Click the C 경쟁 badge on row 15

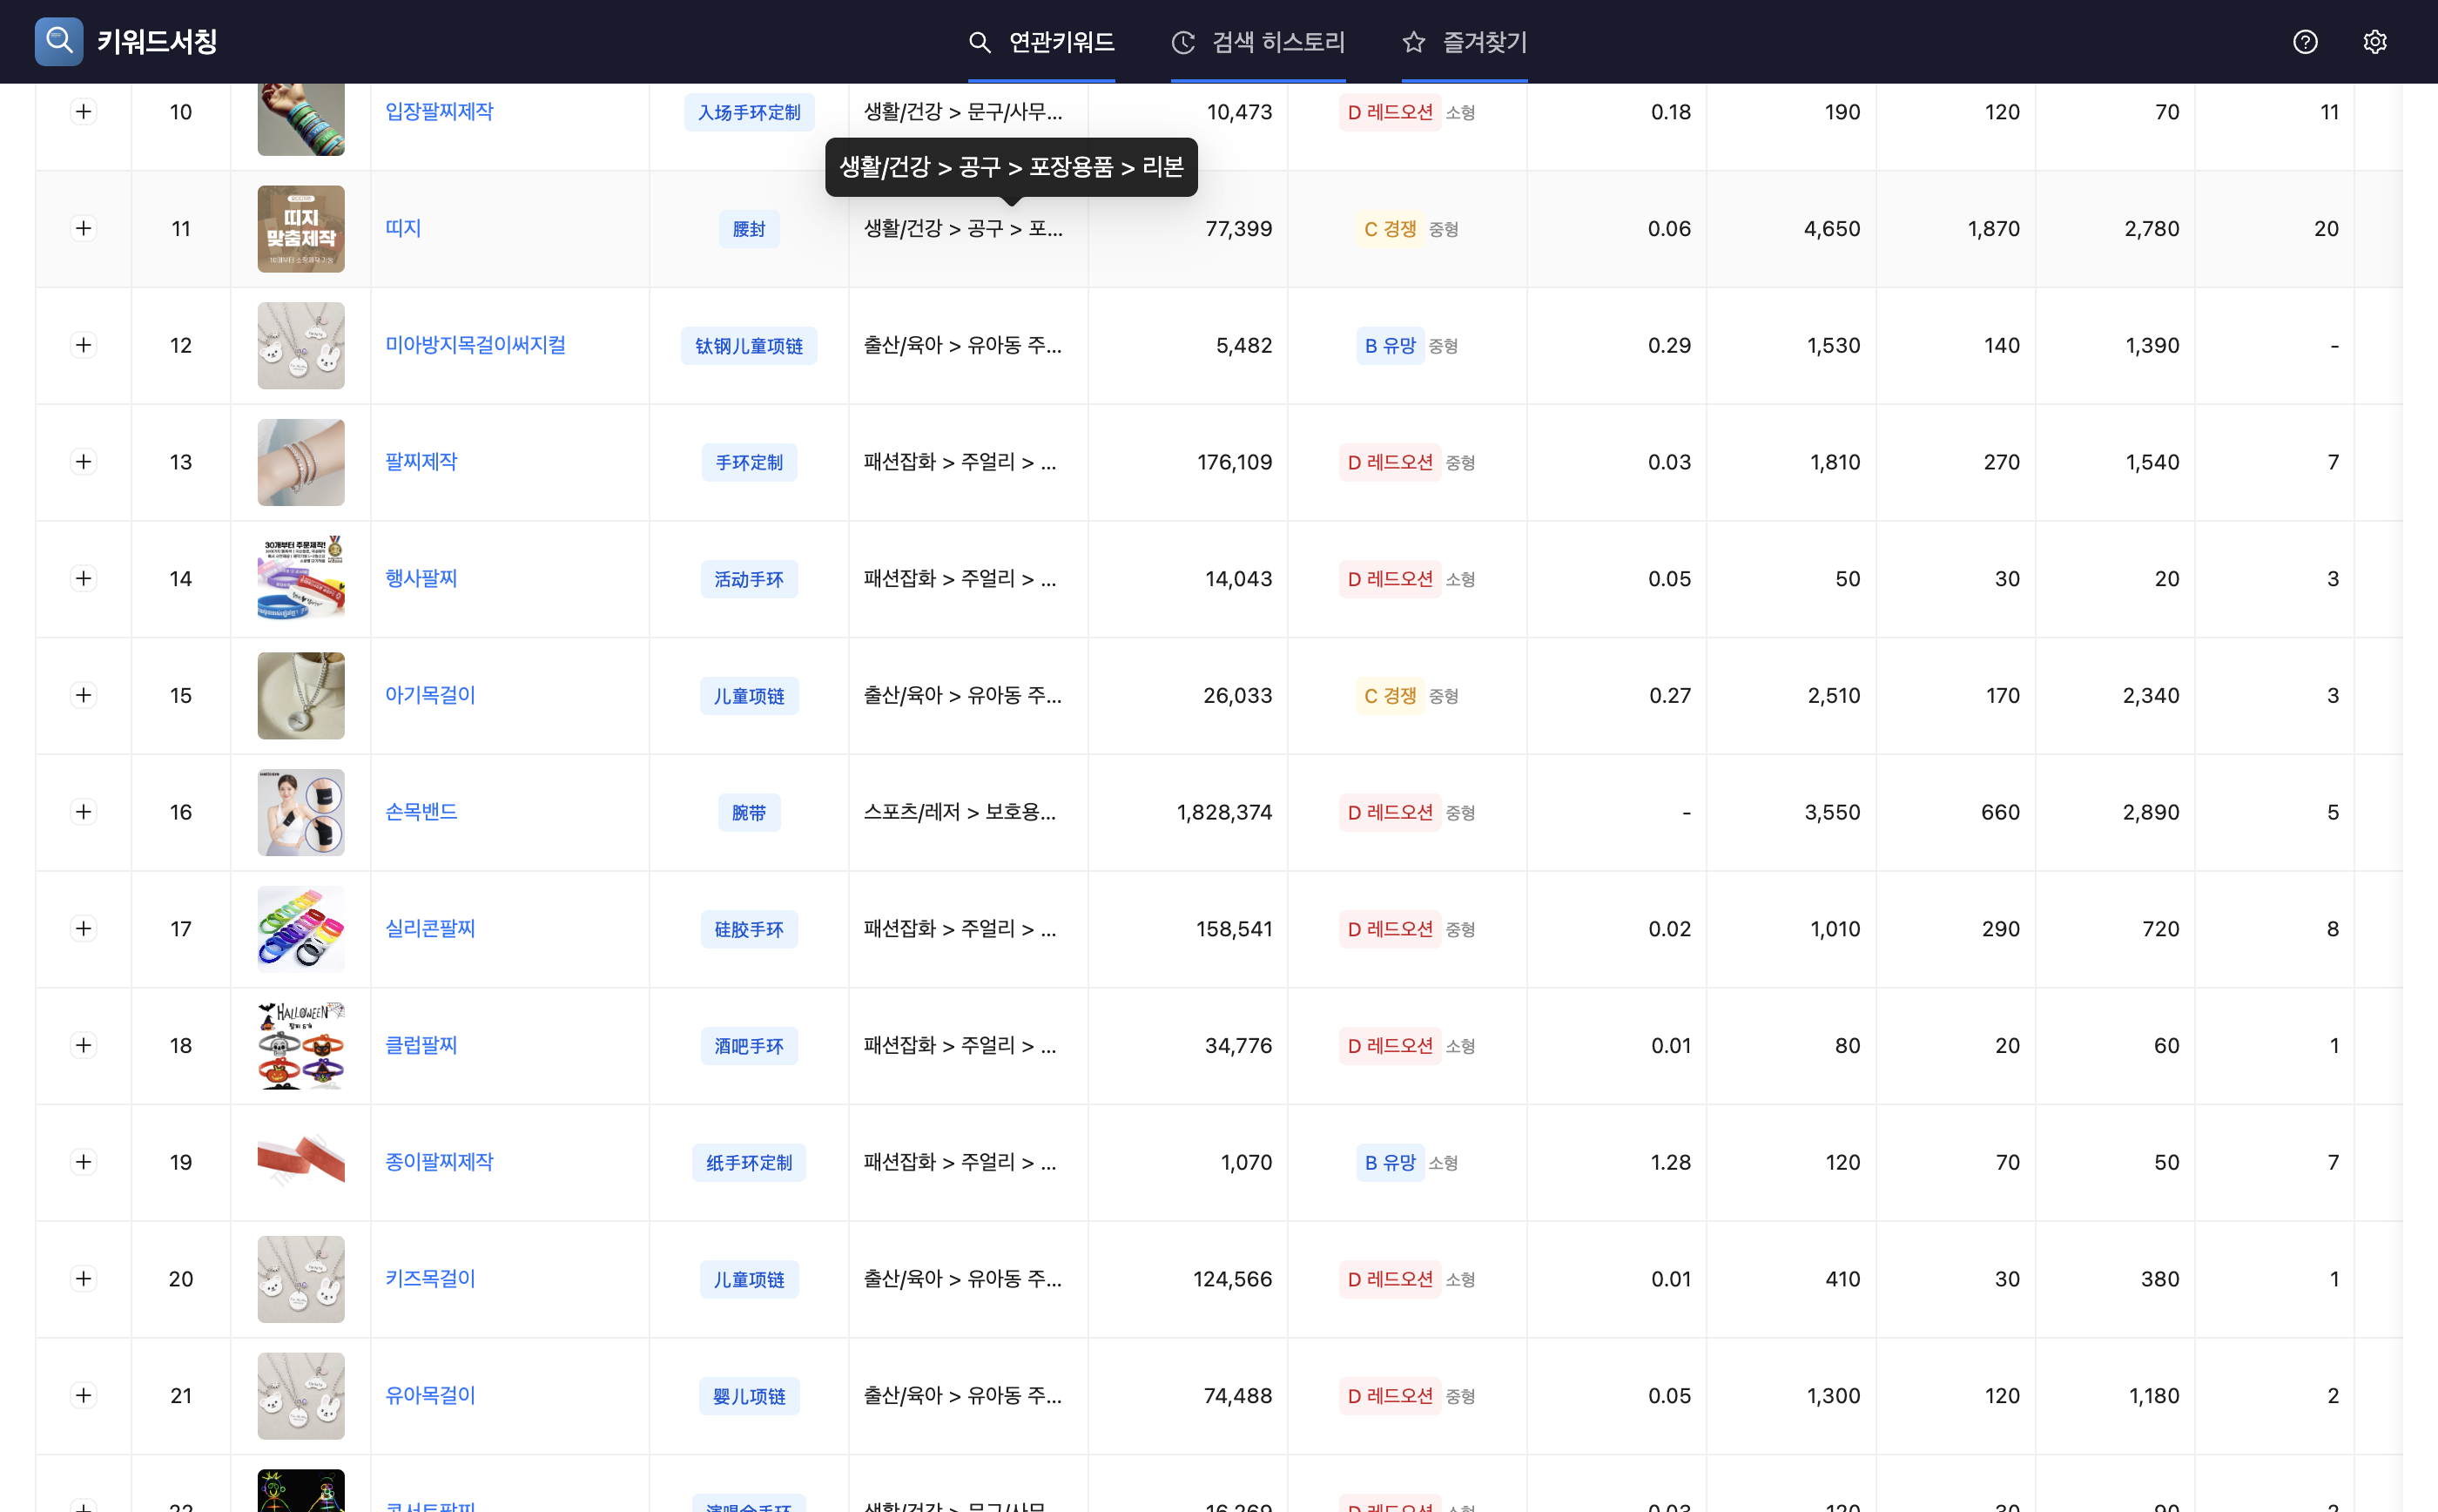(1390, 696)
